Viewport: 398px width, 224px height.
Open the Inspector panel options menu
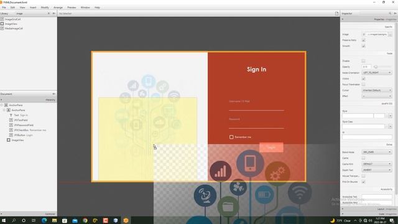click(396, 14)
